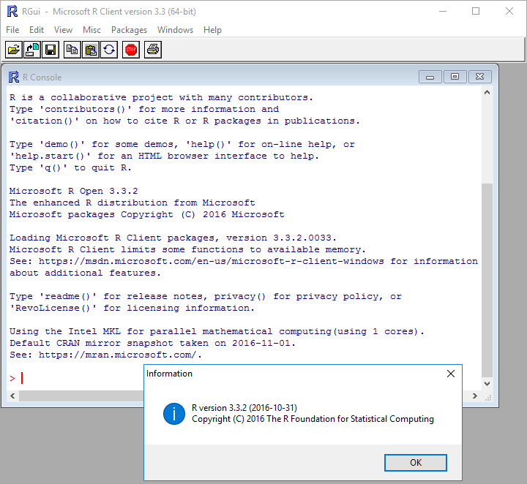Screen dimensions: 527x484
Task: Click the console vertical scrollbar down arrow
Action: (x=487, y=383)
